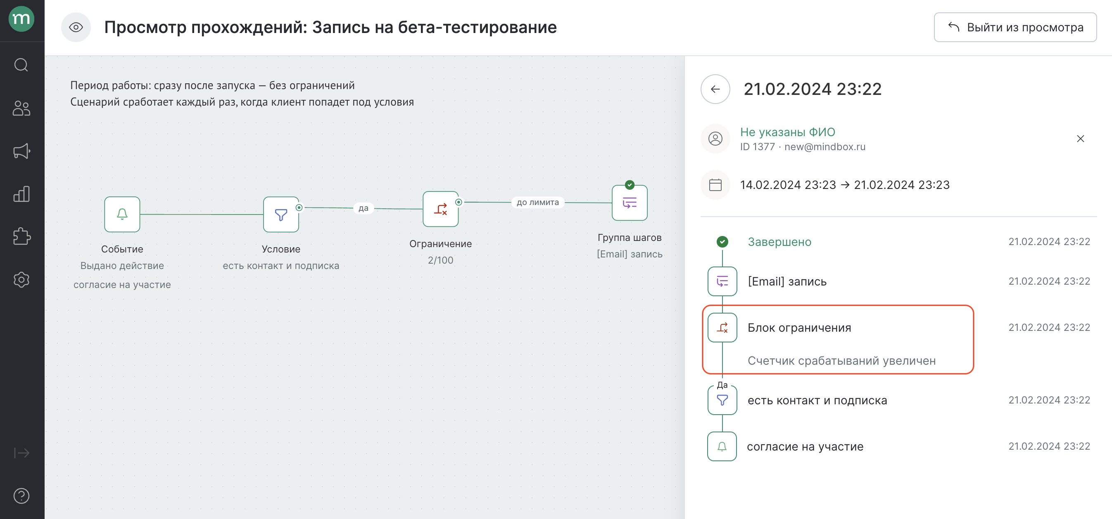Click Счетчик срабатываний увеличен text
Viewport: 1112px width, 519px height.
pos(841,361)
